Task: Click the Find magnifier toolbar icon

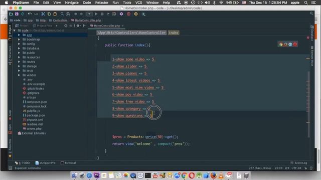Action: click(62, 14)
